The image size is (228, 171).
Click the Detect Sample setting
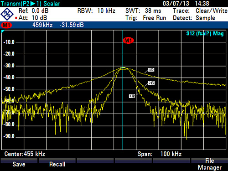click(194, 18)
